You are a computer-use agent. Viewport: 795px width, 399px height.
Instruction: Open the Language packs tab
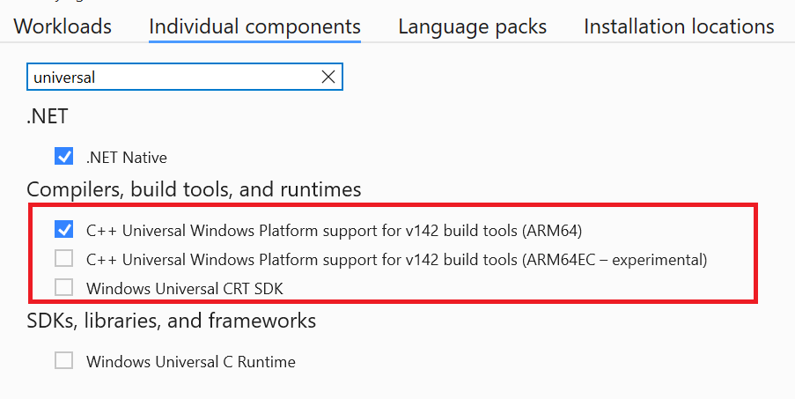pos(472,26)
